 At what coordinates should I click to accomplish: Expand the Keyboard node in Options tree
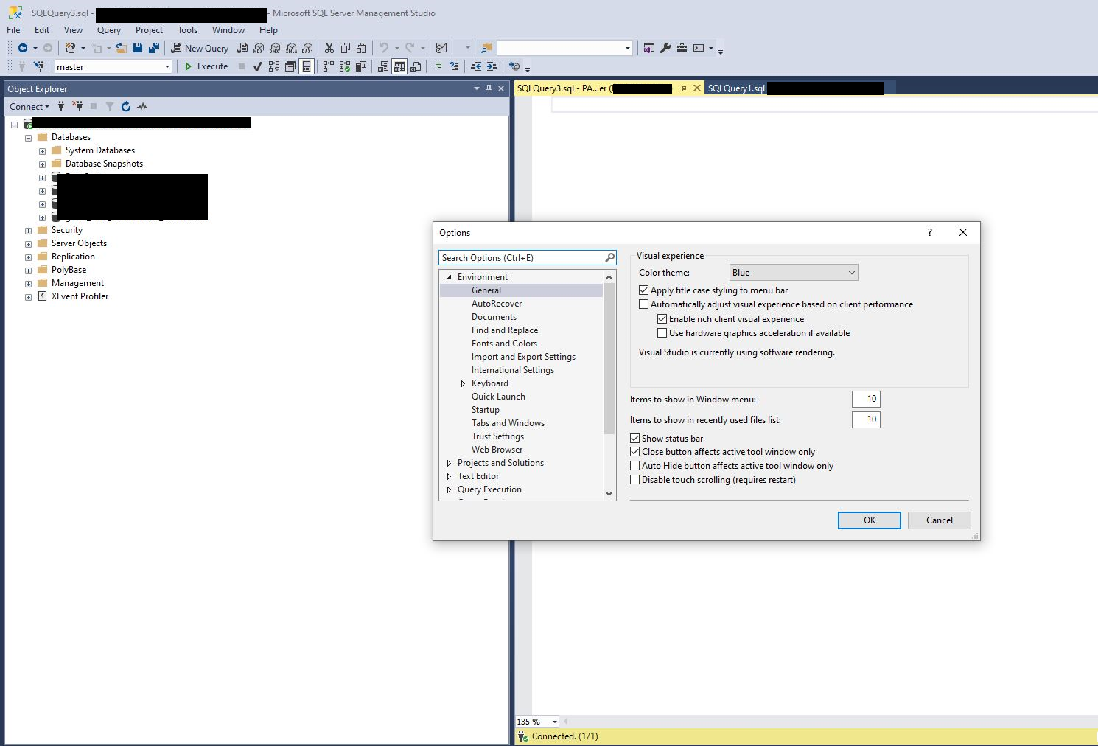463,383
